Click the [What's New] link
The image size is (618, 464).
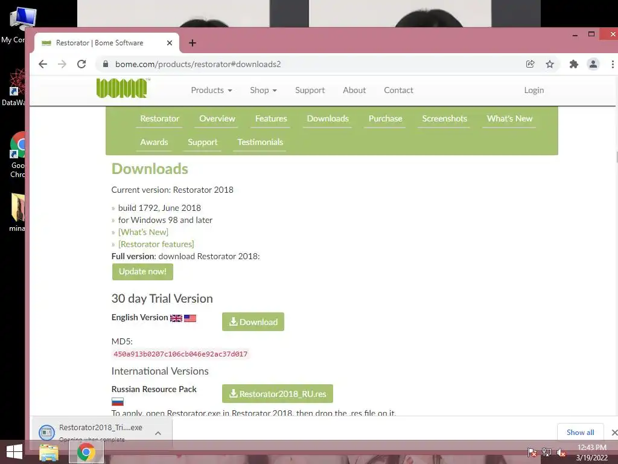pyautogui.click(x=143, y=232)
